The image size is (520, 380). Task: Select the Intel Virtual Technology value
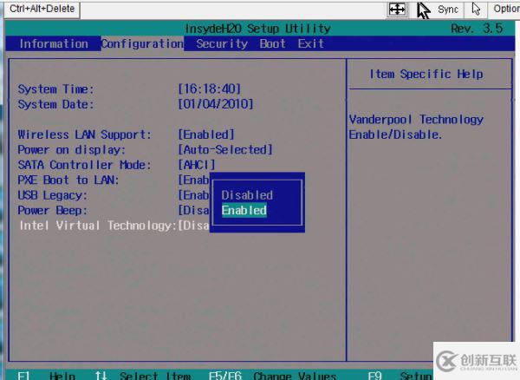pyautogui.click(x=193, y=226)
